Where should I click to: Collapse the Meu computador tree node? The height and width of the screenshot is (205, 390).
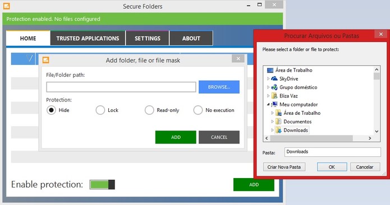click(x=268, y=105)
